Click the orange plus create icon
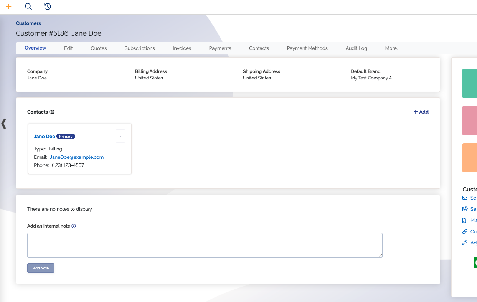The height and width of the screenshot is (302, 477). tap(9, 7)
